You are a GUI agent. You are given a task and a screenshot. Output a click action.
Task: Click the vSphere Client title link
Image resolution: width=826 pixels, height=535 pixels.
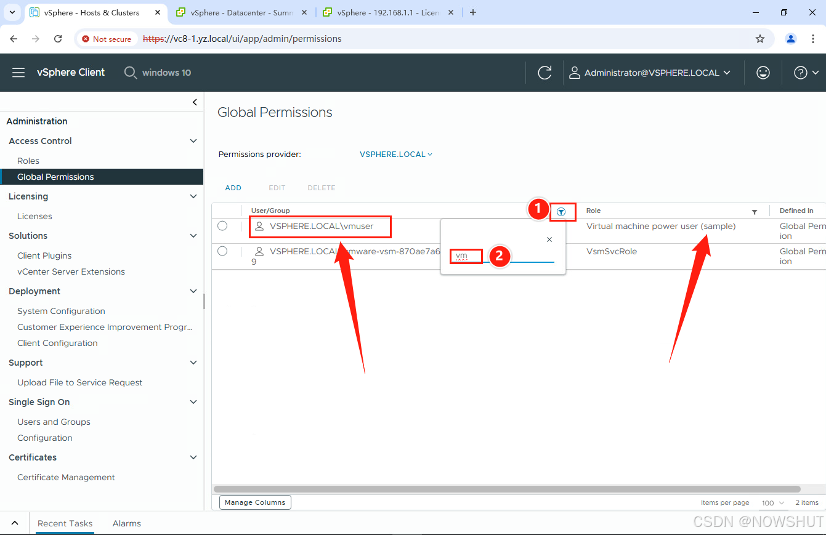pos(71,73)
